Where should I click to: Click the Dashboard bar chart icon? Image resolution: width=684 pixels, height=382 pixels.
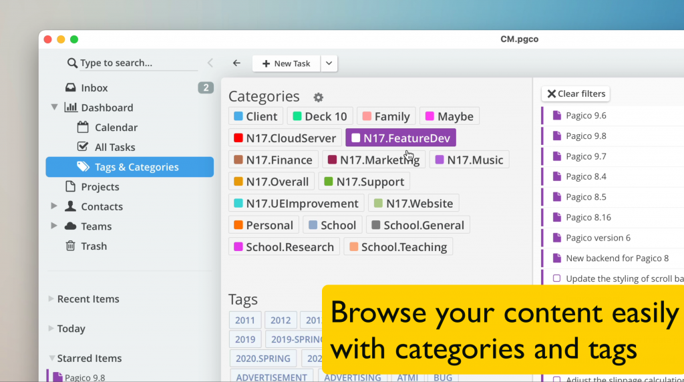71,108
